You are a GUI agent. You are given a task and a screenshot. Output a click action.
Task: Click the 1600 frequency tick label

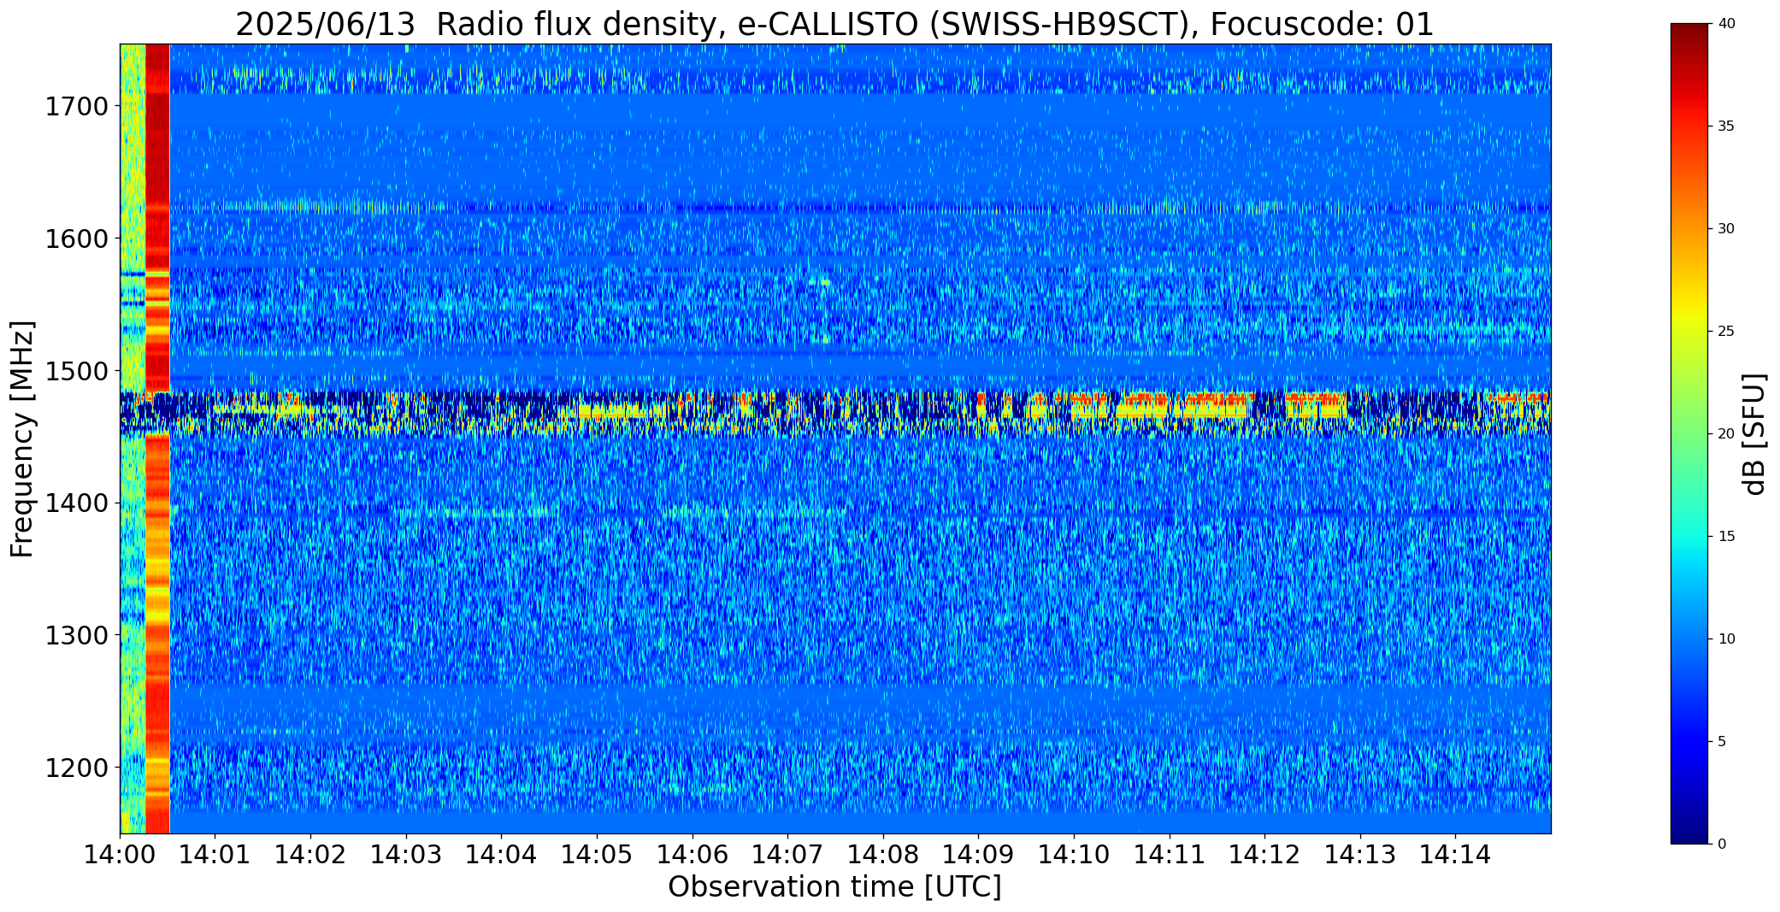[76, 238]
